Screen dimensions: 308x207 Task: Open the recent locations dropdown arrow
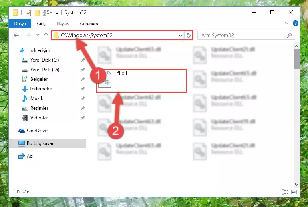click(x=38, y=35)
